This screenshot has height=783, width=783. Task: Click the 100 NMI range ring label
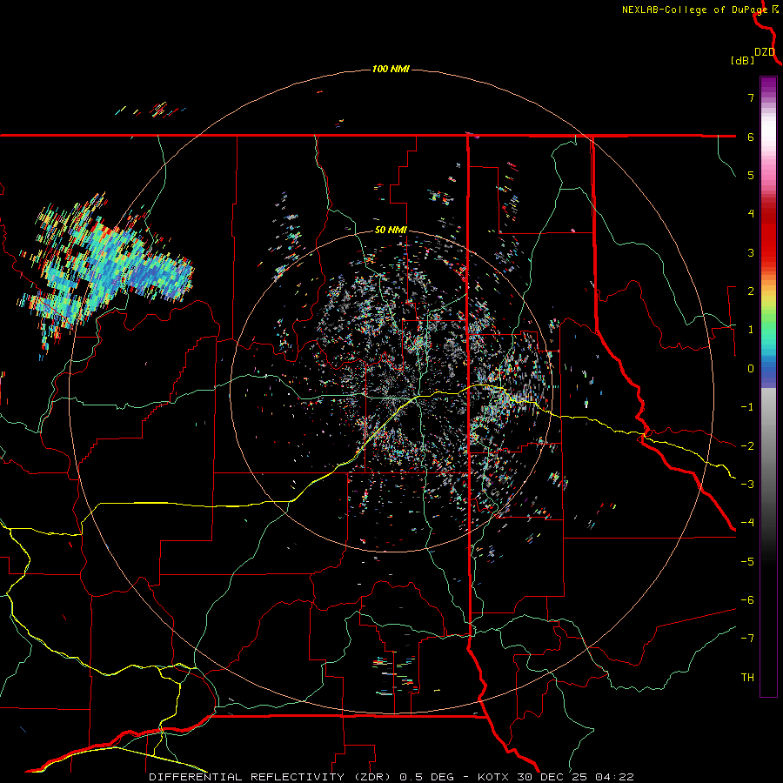tap(391, 69)
